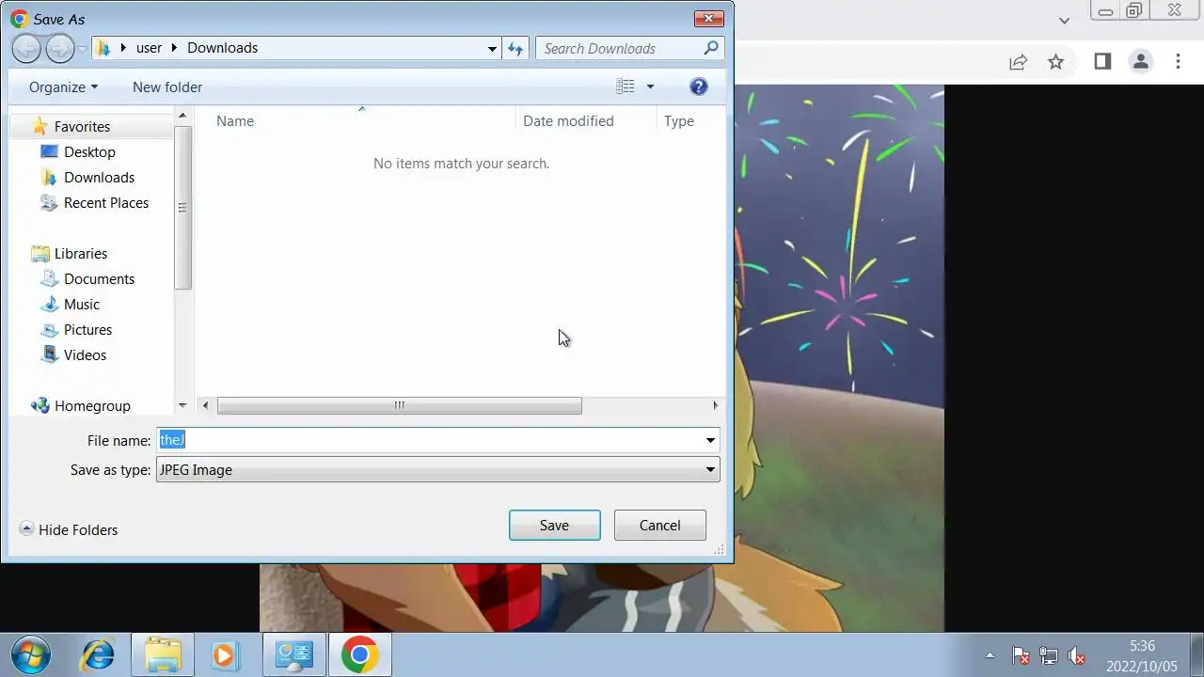Image resolution: width=1204 pixels, height=677 pixels.
Task: Expand the File name dropdown arrow
Action: pos(710,440)
